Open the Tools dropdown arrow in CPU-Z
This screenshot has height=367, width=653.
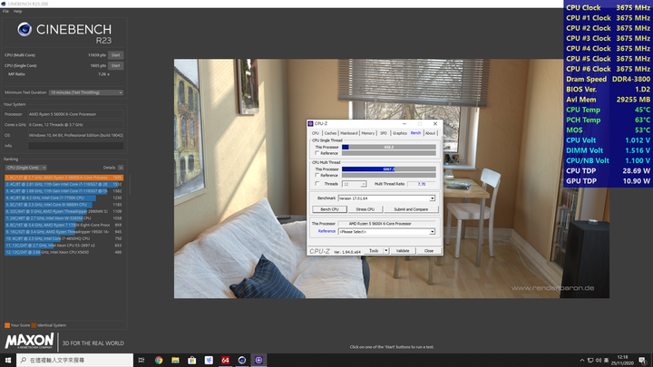coord(386,250)
